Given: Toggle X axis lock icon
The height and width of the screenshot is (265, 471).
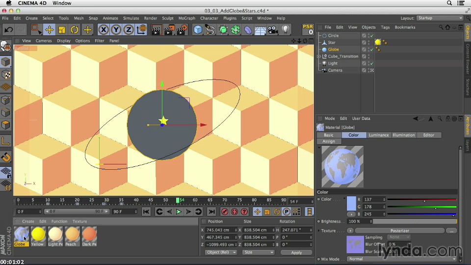Looking at the screenshot, I should tap(103, 30).
